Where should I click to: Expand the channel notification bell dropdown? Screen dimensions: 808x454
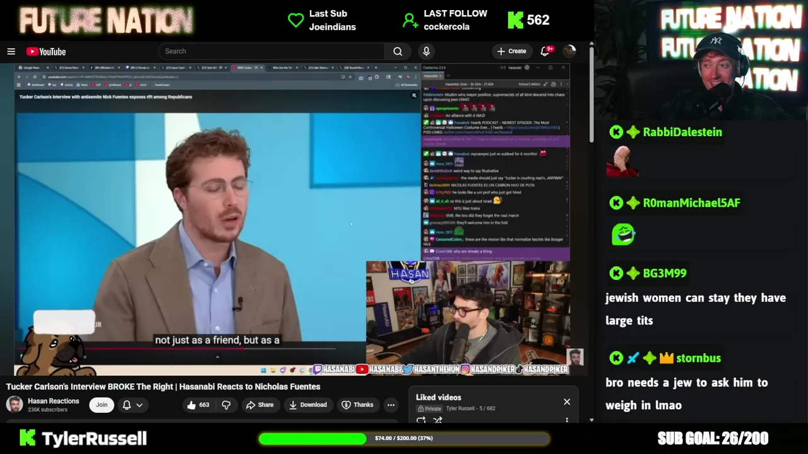click(x=133, y=405)
